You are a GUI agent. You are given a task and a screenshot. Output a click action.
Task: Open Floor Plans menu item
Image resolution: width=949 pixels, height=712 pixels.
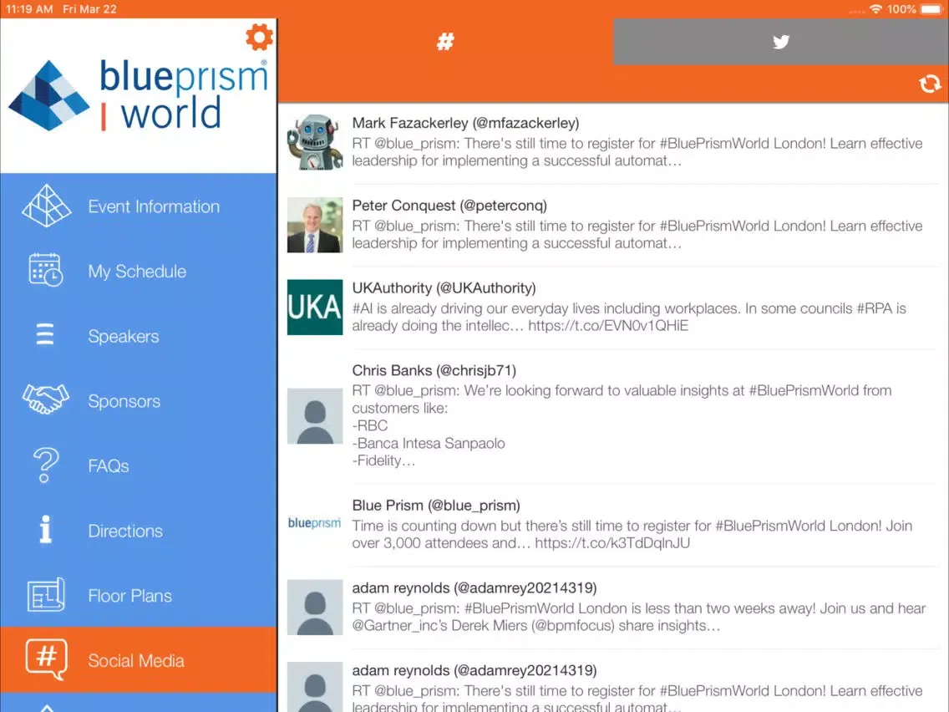pyautogui.click(x=139, y=596)
